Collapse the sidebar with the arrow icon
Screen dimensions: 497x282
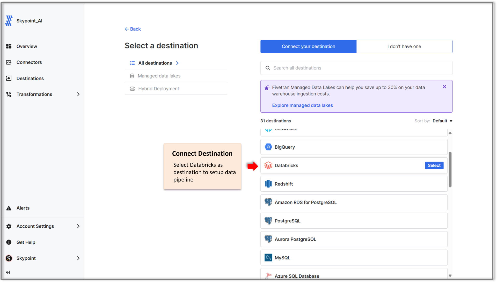point(8,272)
